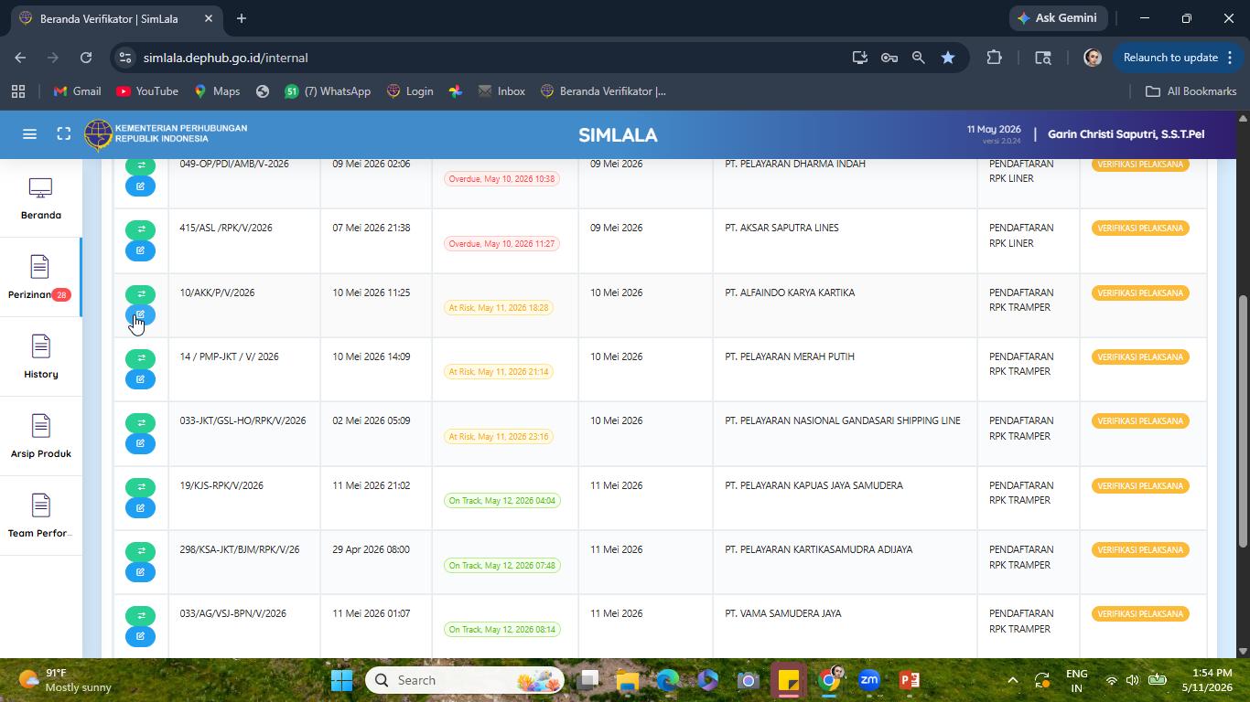Open All Bookmarks folder

point(1191,91)
